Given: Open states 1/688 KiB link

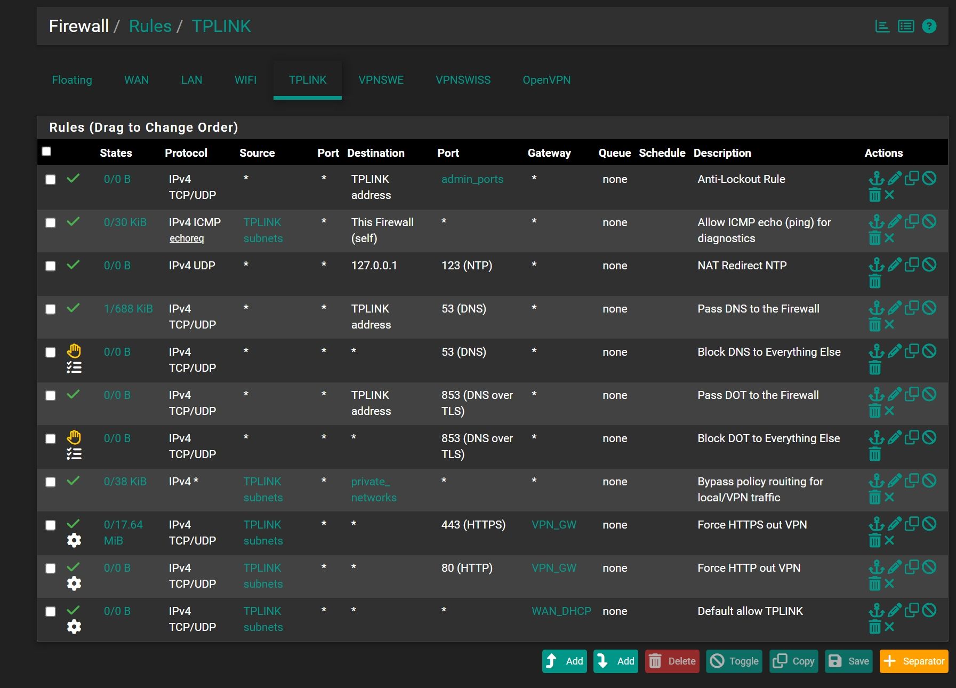Looking at the screenshot, I should [x=128, y=309].
